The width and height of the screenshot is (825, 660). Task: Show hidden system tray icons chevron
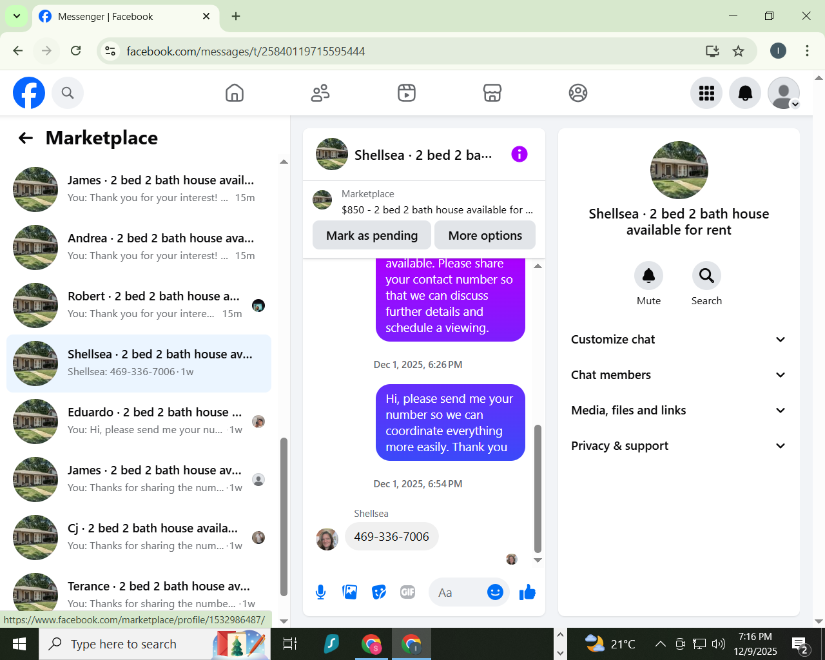point(661,644)
